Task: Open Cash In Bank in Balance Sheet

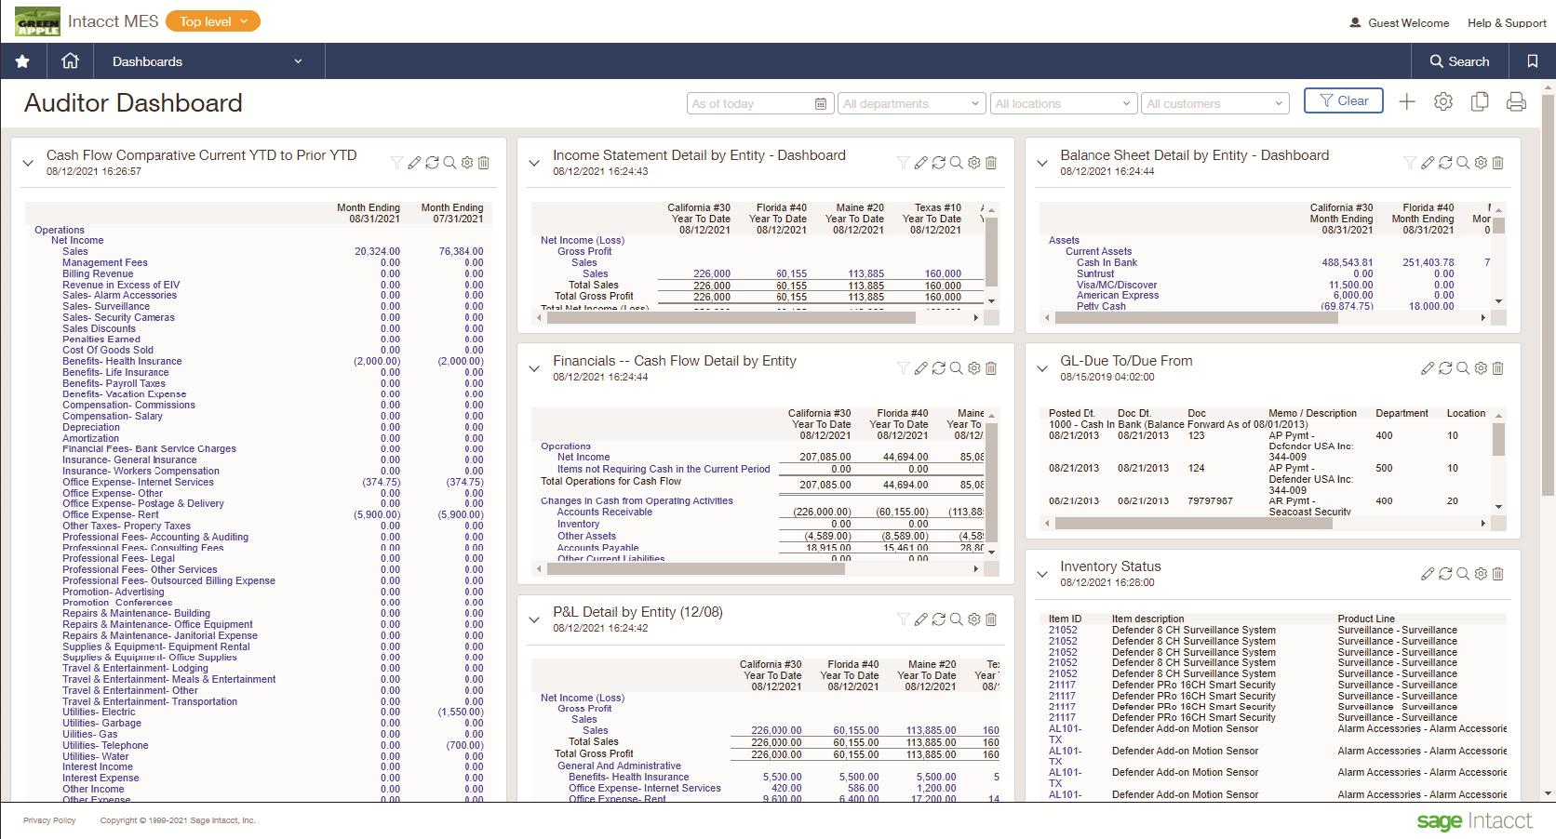Action: click(1107, 262)
